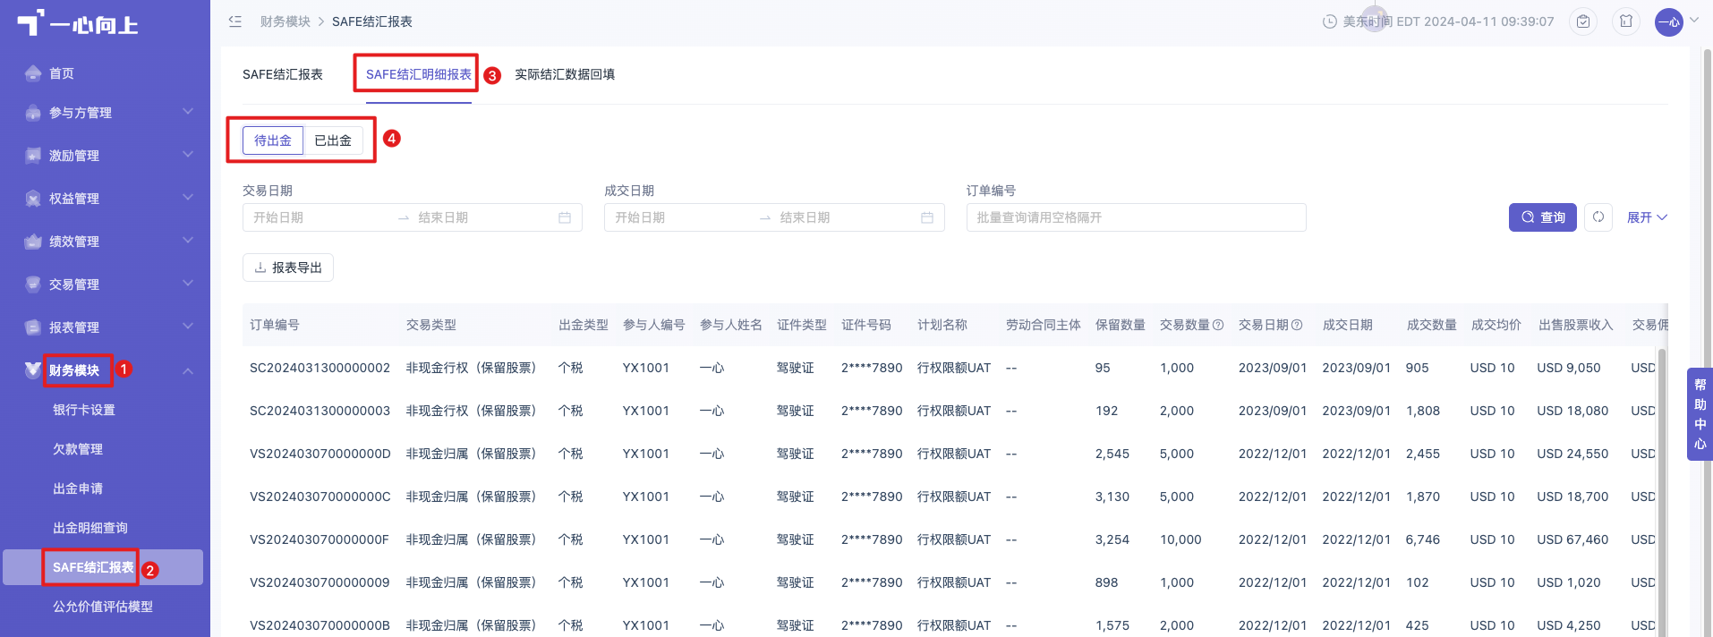This screenshot has height=637, width=1713.
Task: Click the USD 67,460 revenue cell
Action: (x=1572, y=539)
